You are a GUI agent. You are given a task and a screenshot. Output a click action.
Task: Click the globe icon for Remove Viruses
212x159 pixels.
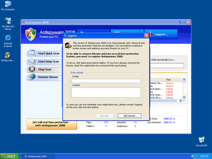point(32,77)
